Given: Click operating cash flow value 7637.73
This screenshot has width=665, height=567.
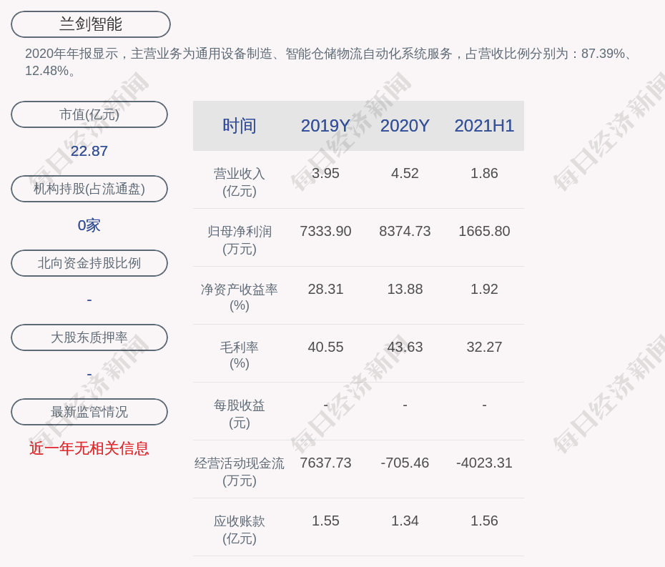Looking at the screenshot, I should [x=325, y=463].
